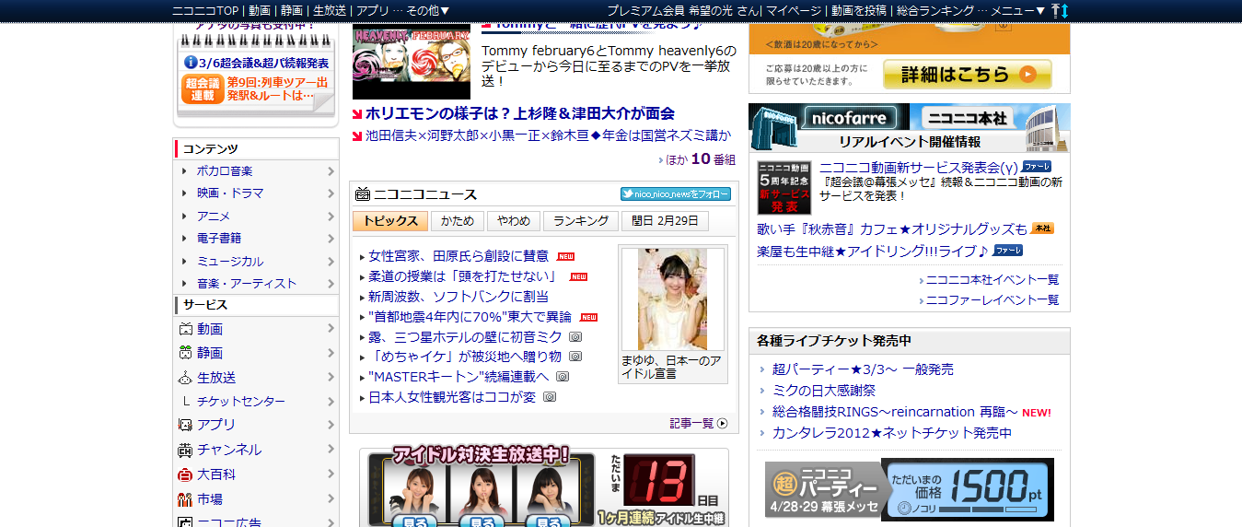Open the ミクの日大感謝祭 ticket link

click(x=824, y=391)
